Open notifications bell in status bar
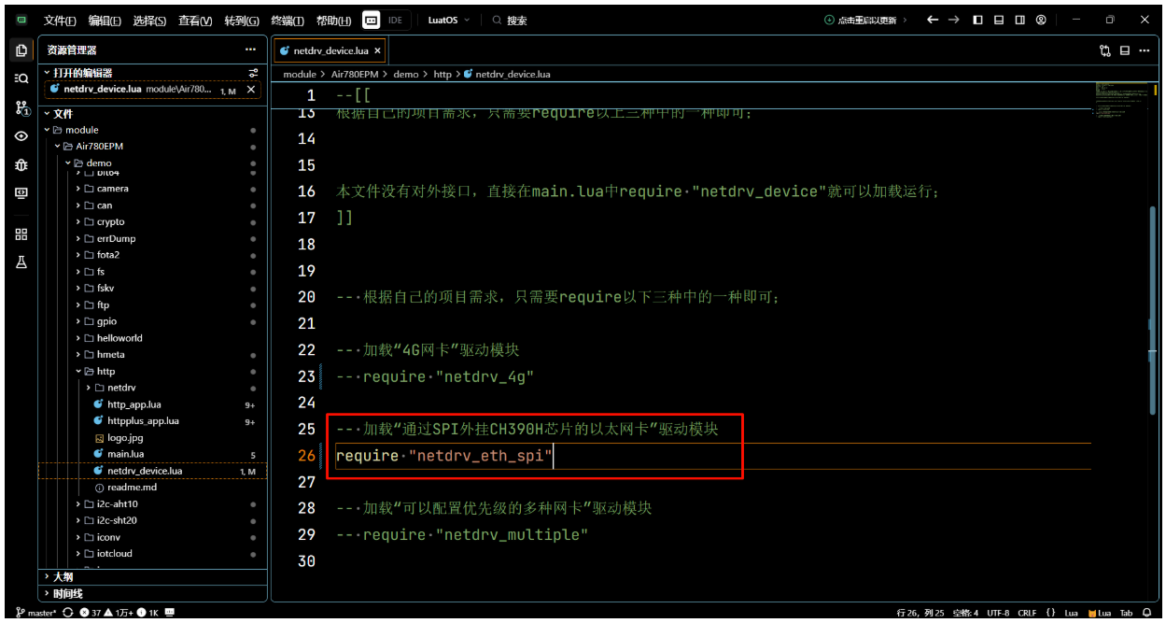The width and height of the screenshot is (1166, 623). (x=1146, y=613)
